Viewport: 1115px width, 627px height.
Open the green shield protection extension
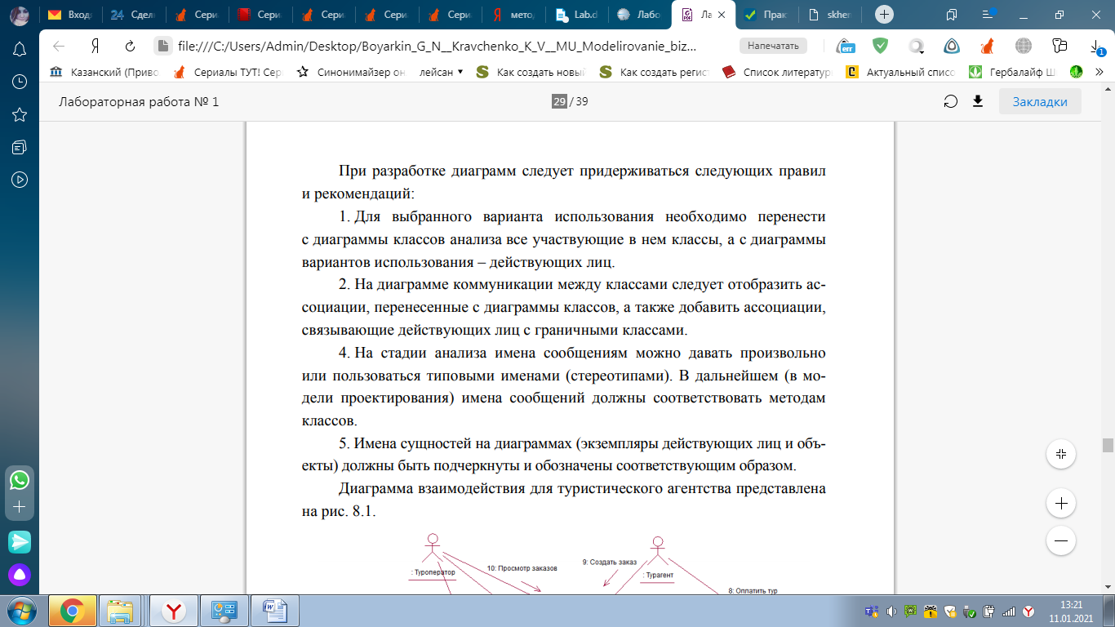coord(880,47)
